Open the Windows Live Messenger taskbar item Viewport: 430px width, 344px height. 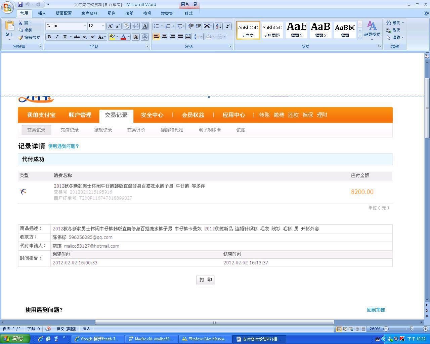[205, 339]
